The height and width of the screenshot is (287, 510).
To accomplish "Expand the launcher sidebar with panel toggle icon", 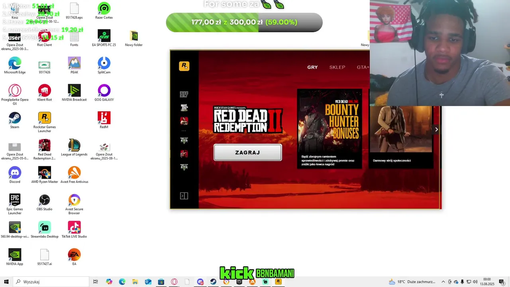I will point(184,196).
